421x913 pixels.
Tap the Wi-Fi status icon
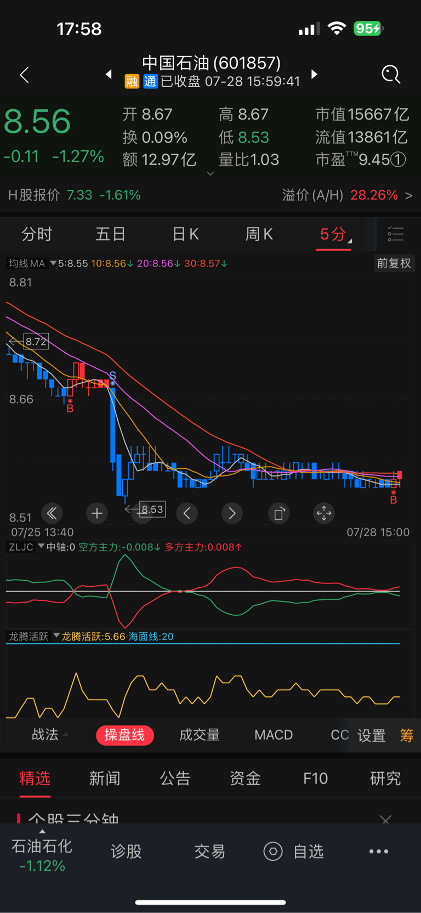click(x=337, y=29)
